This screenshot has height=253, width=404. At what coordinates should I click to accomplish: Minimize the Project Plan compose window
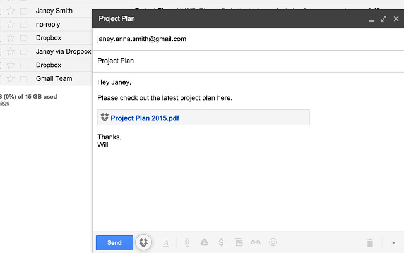click(x=372, y=19)
